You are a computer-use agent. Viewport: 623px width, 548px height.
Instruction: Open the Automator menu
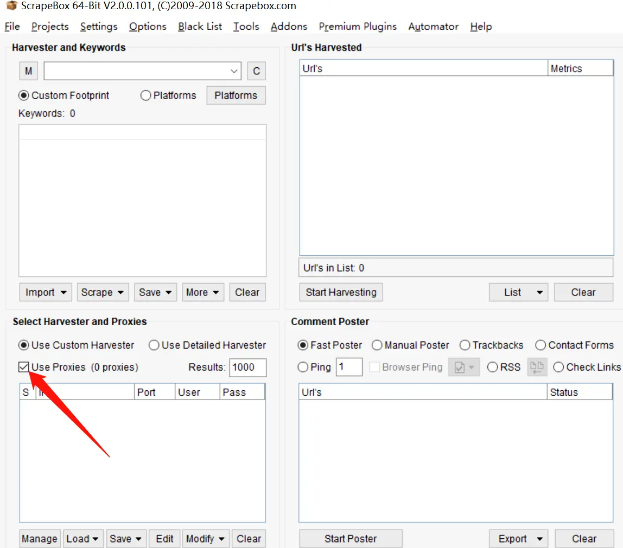click(434, 27)
